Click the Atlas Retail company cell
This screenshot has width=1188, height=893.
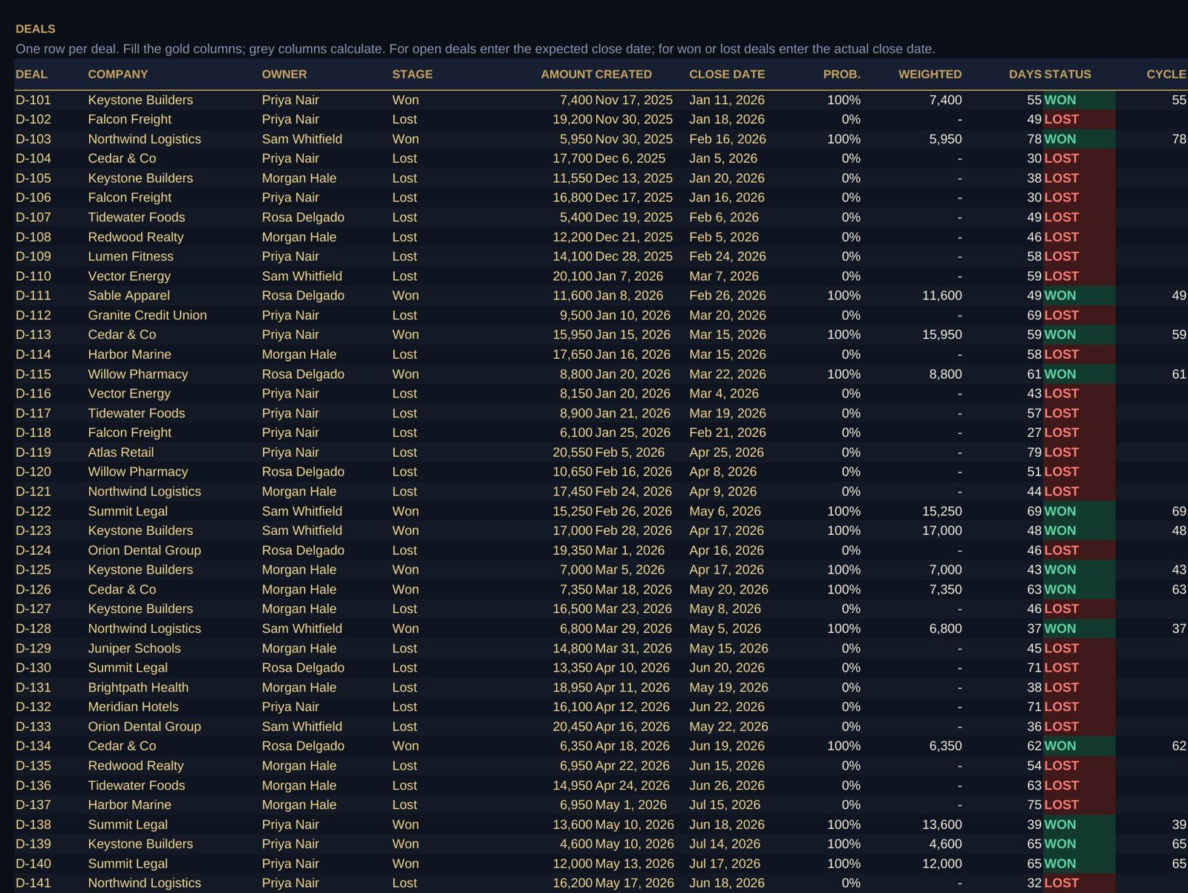[x=121, y=452]
